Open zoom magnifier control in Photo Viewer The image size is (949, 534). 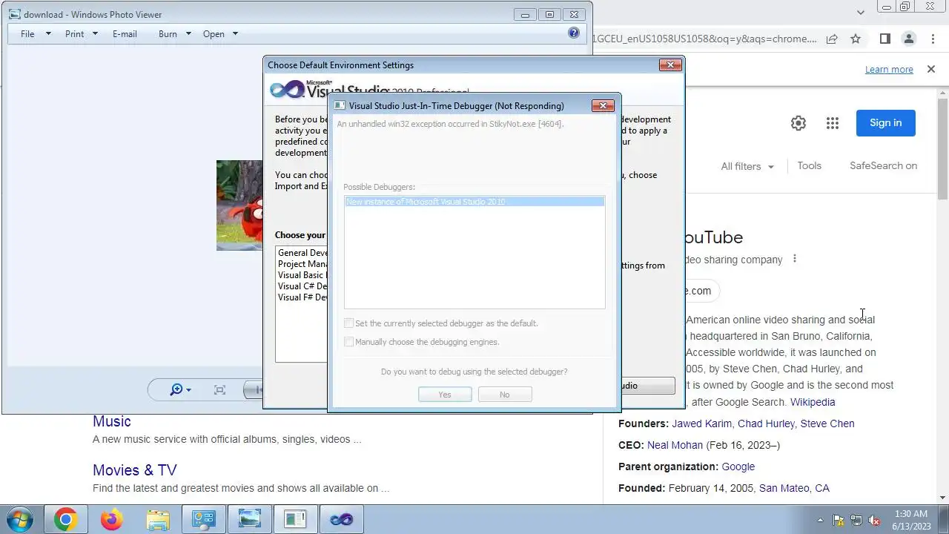click(180, 389)
